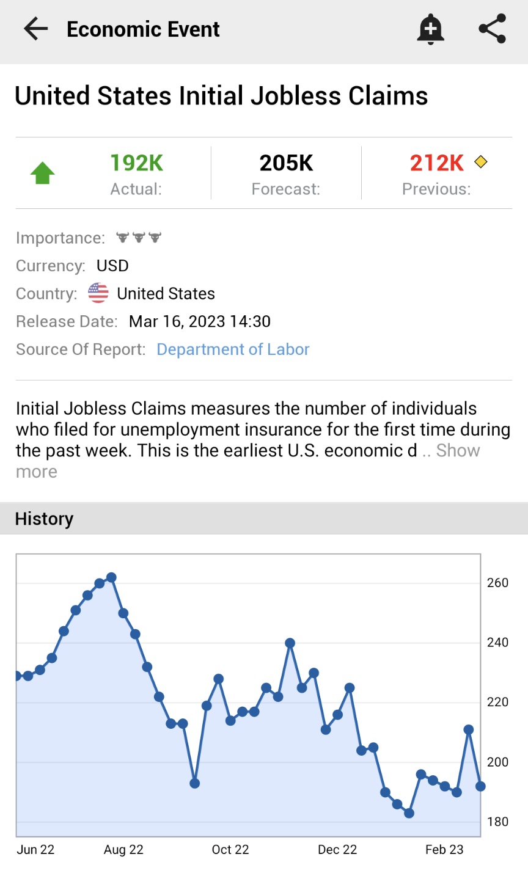Tap the importance bull heads icons

139,238
